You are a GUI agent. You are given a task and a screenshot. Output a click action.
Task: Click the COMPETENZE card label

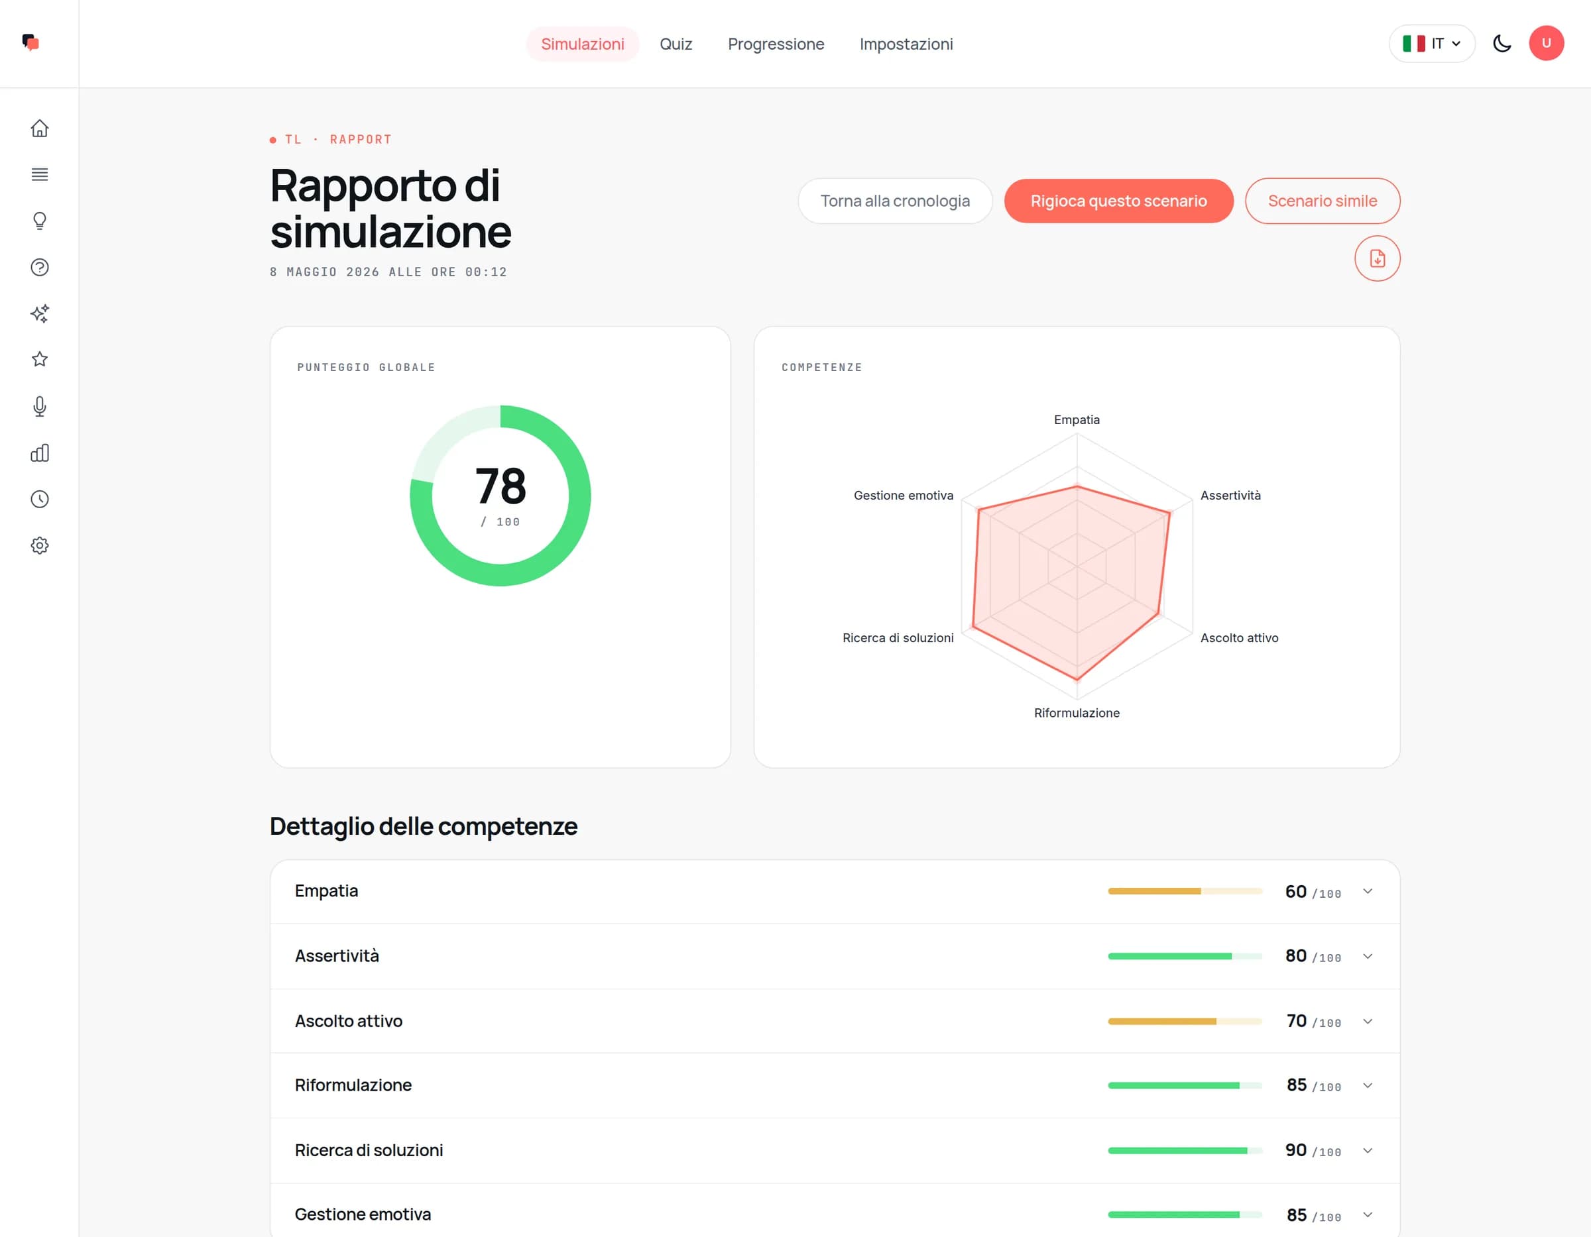pos(822,368)
